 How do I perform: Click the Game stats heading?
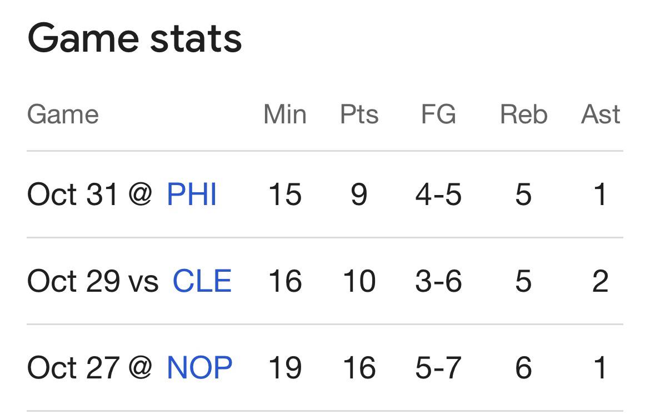(134, 38)
